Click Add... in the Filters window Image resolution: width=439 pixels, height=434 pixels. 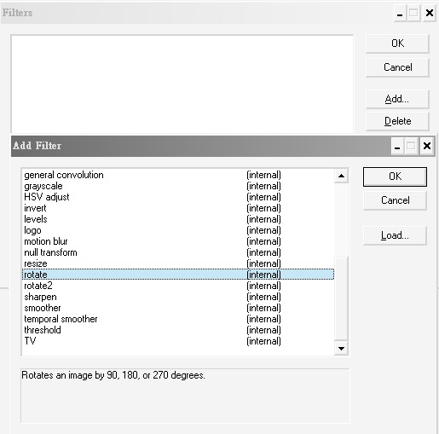[x=397, y=99]
